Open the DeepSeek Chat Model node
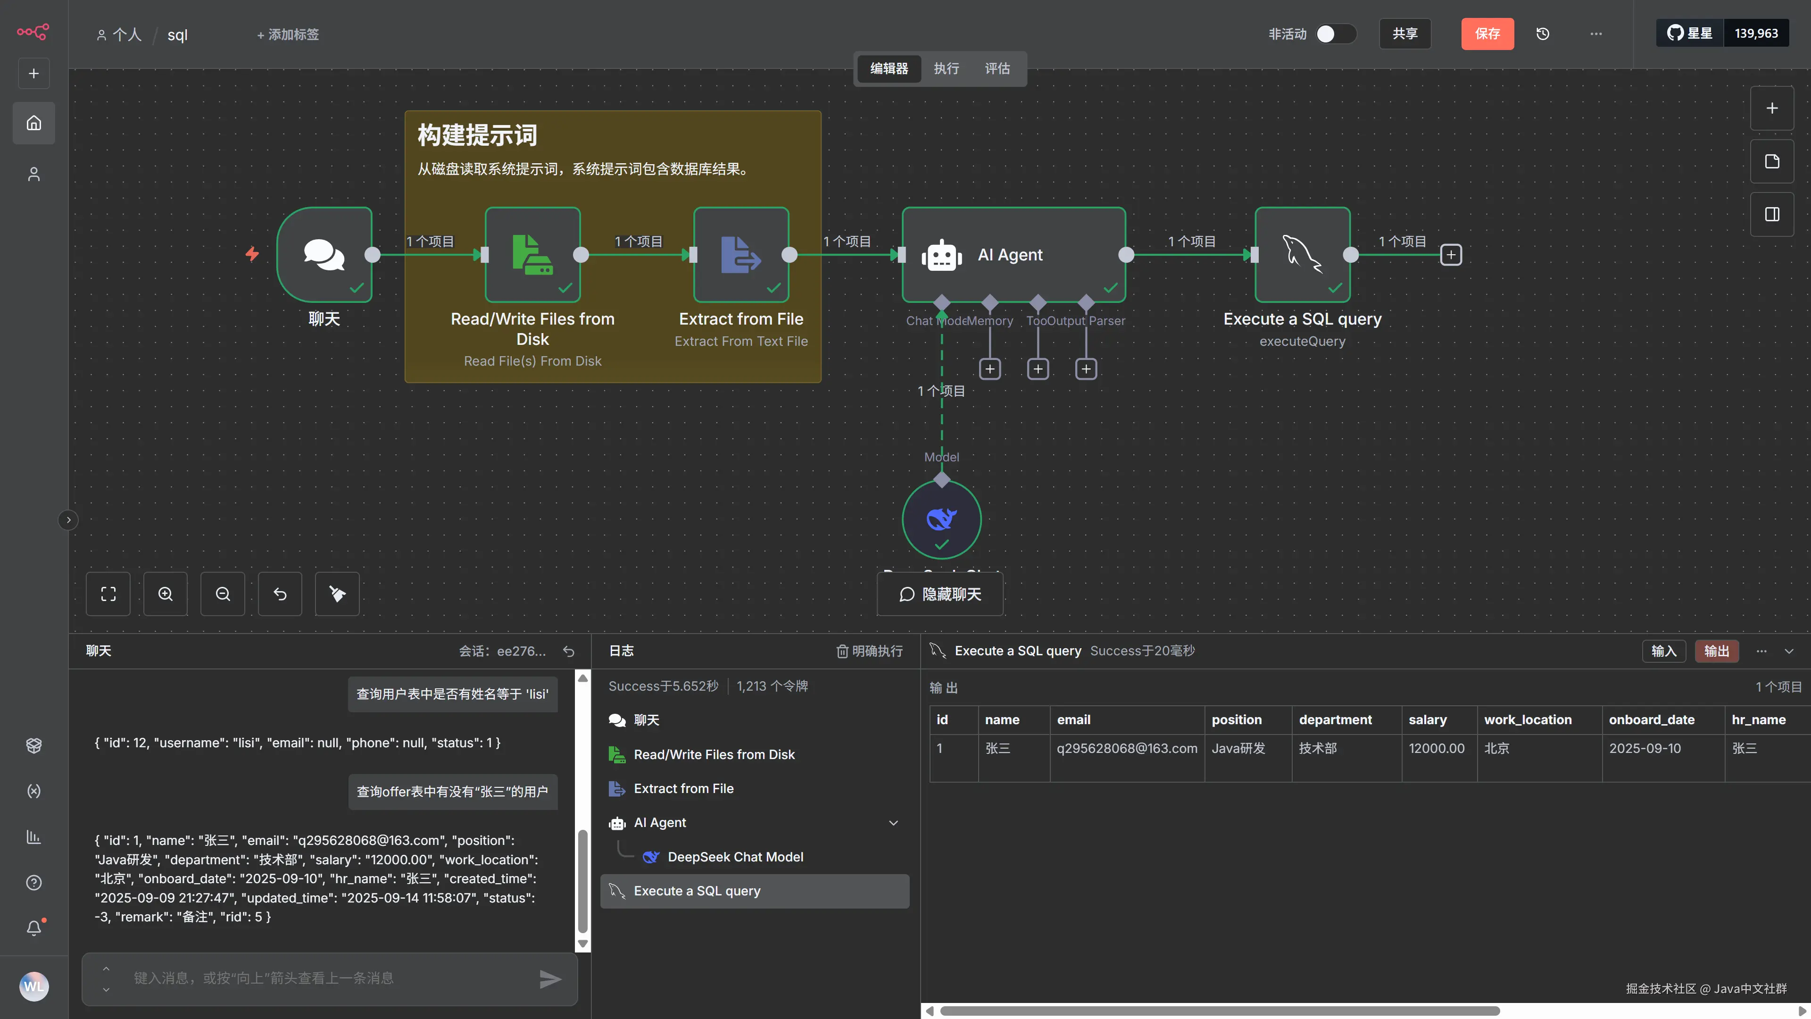Image resolution: width=1811 pixels, height=1019 pixels. [941, 520]
